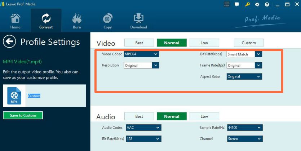Click the Aspect Ratio label

coord(210,76)
